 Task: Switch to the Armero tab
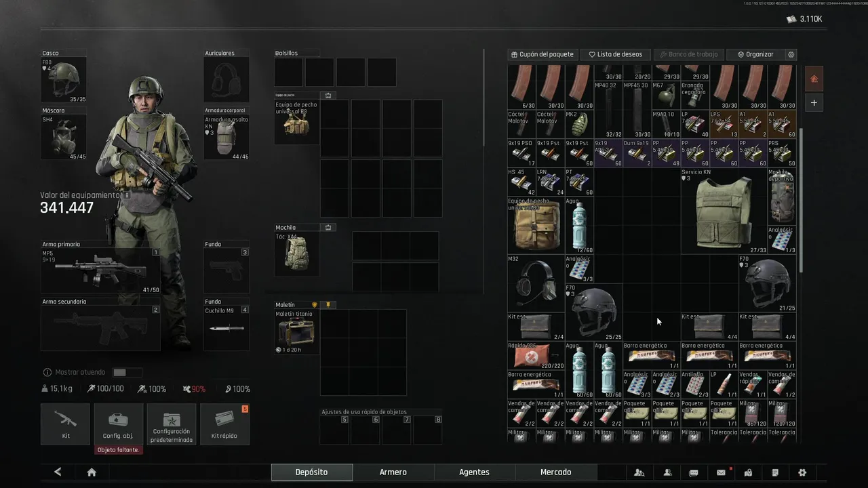(x=393, y=472)
